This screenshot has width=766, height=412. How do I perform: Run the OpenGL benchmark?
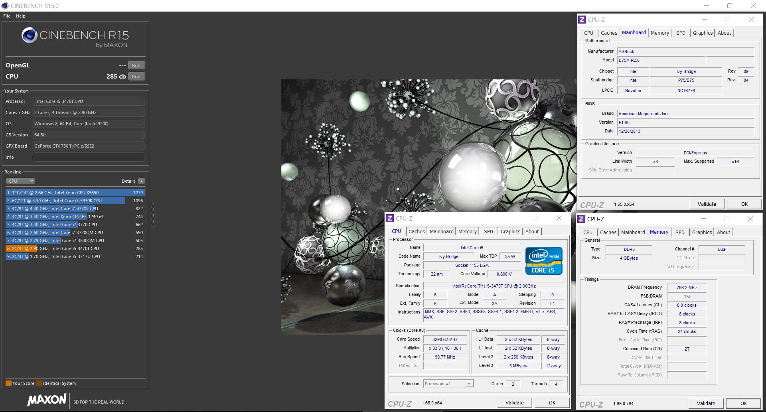pyautogui.click(x=136, y=65)
